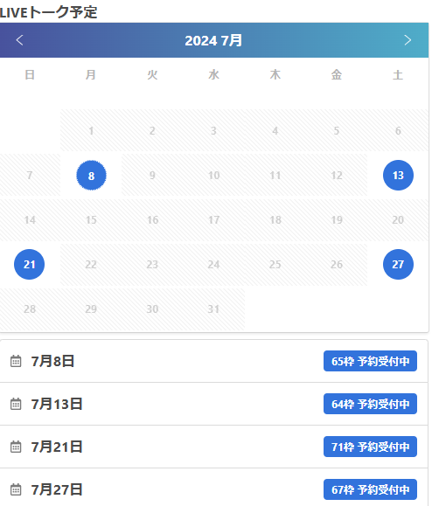Click calendar icon beside 7月8日
432x506 pixels.
tap(16, 361)
